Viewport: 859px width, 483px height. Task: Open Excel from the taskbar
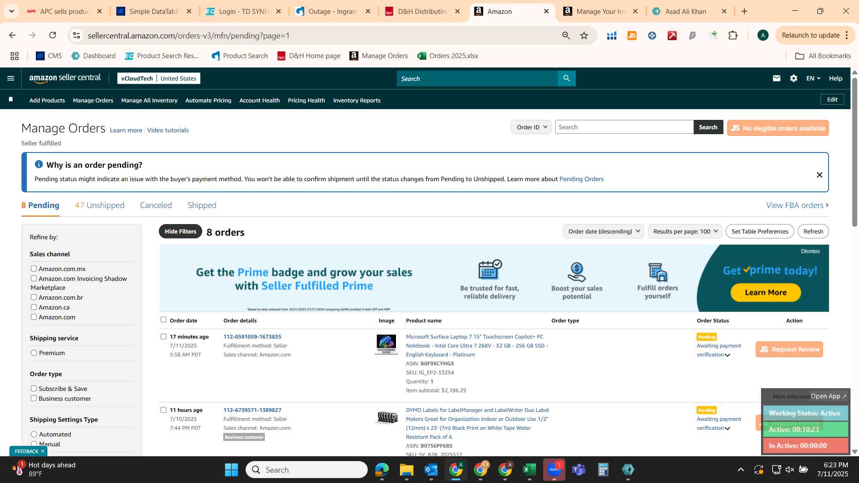(529, 470)
